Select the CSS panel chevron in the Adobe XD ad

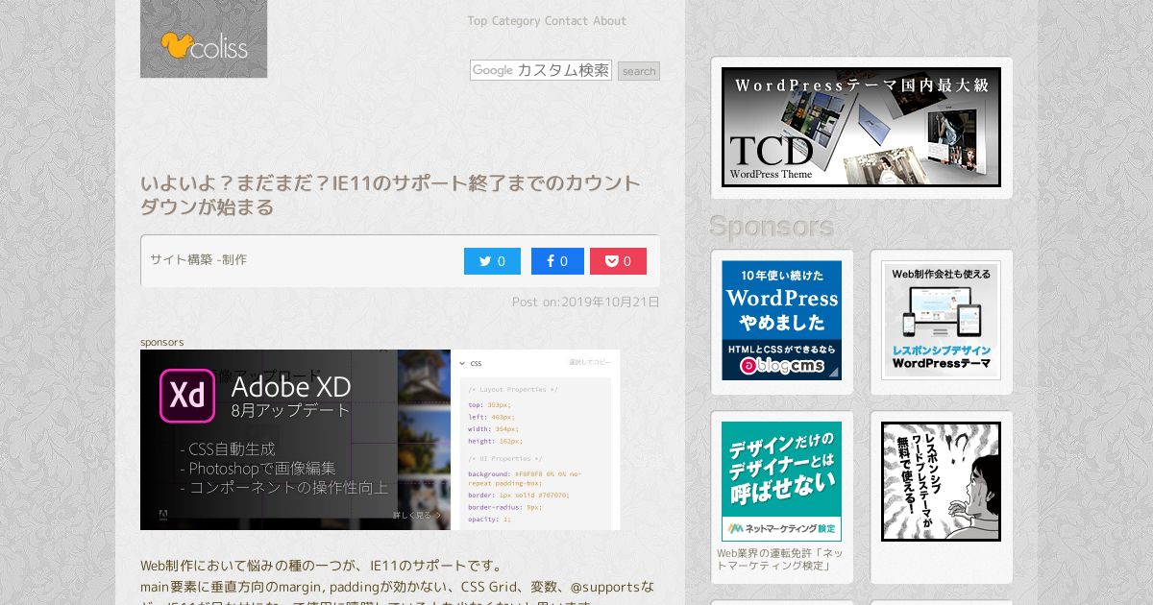click(x=462, y=364)
